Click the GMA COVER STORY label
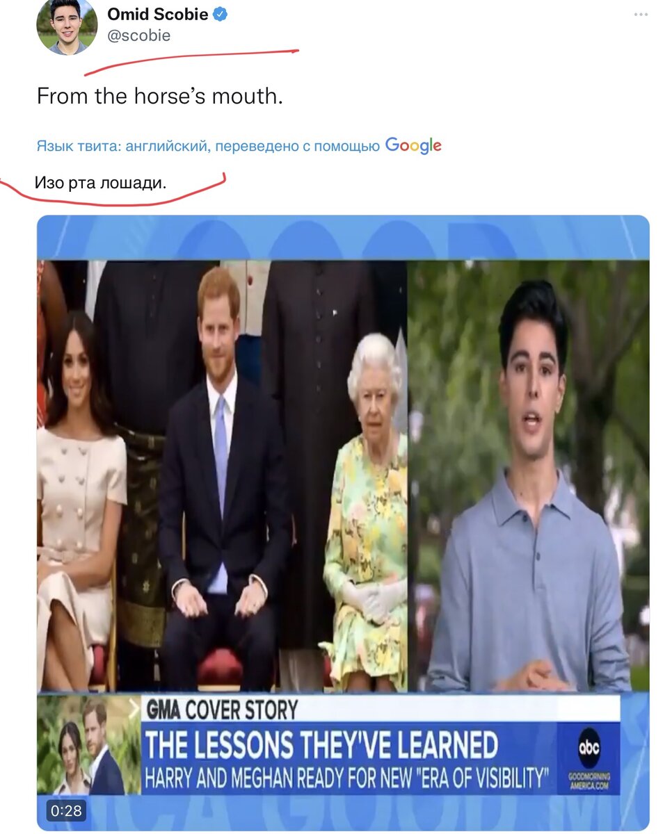This screenshot has width=672, height=834. pyautogui.click(x=221, y=710)
